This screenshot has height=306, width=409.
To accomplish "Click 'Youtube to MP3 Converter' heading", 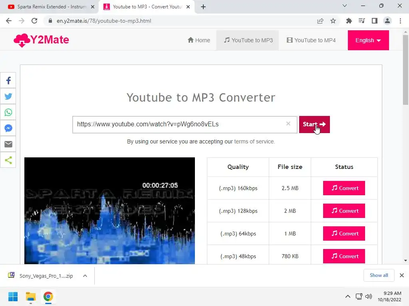I will pos(201,98).
